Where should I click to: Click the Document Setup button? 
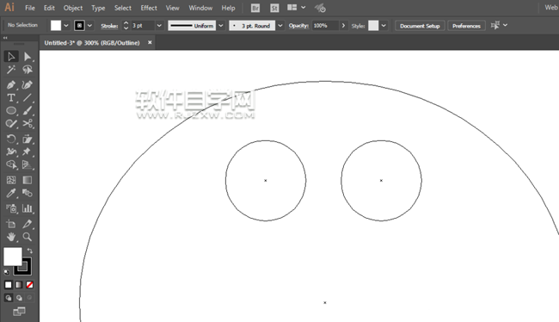click(x=420, y=26)
